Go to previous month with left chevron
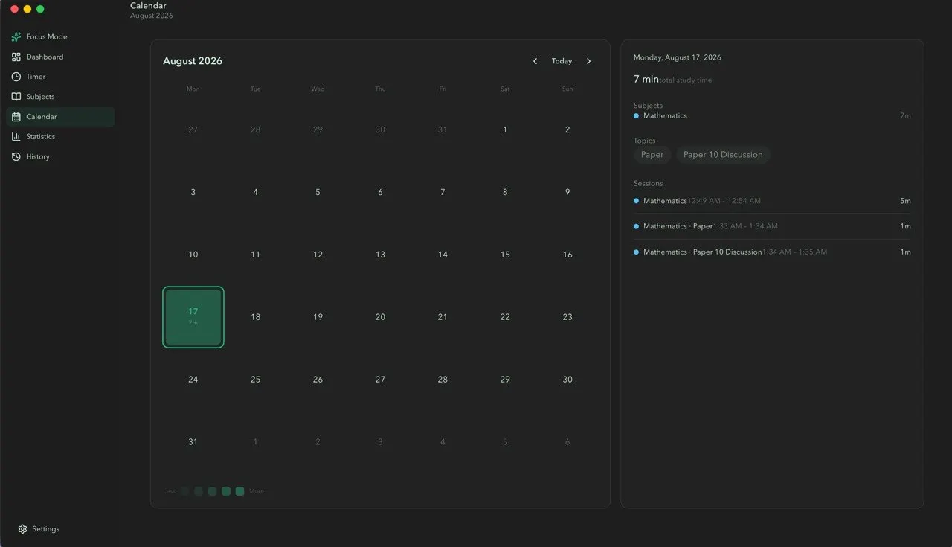The width and height of the screenshot is (952, 547). point(535,61)
